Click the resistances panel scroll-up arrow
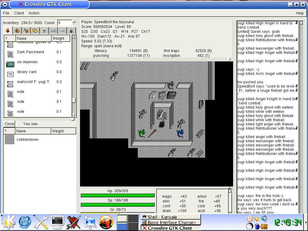The width and height of the screenshot is (308, 231). [230, 191]
